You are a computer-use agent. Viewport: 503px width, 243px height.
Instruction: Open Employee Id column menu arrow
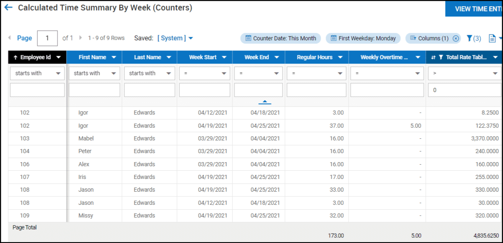(59, 57)
